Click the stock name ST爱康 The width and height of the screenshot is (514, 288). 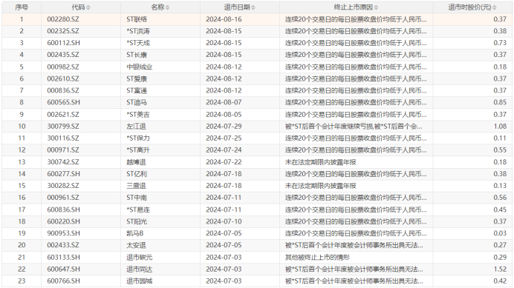[x=137, y=78]
